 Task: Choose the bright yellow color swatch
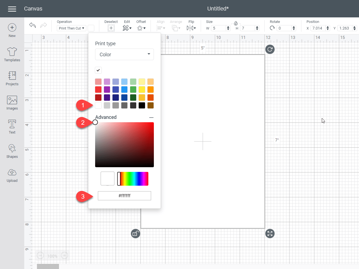click(x=142, y=89)
